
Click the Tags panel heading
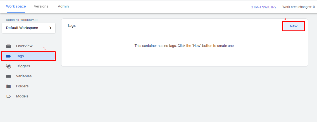coord(71,26)
